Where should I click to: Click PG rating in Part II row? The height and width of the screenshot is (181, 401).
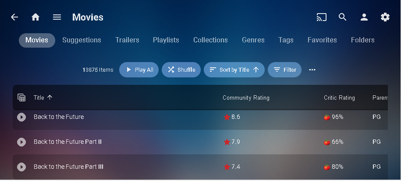(x=376, y=142)
